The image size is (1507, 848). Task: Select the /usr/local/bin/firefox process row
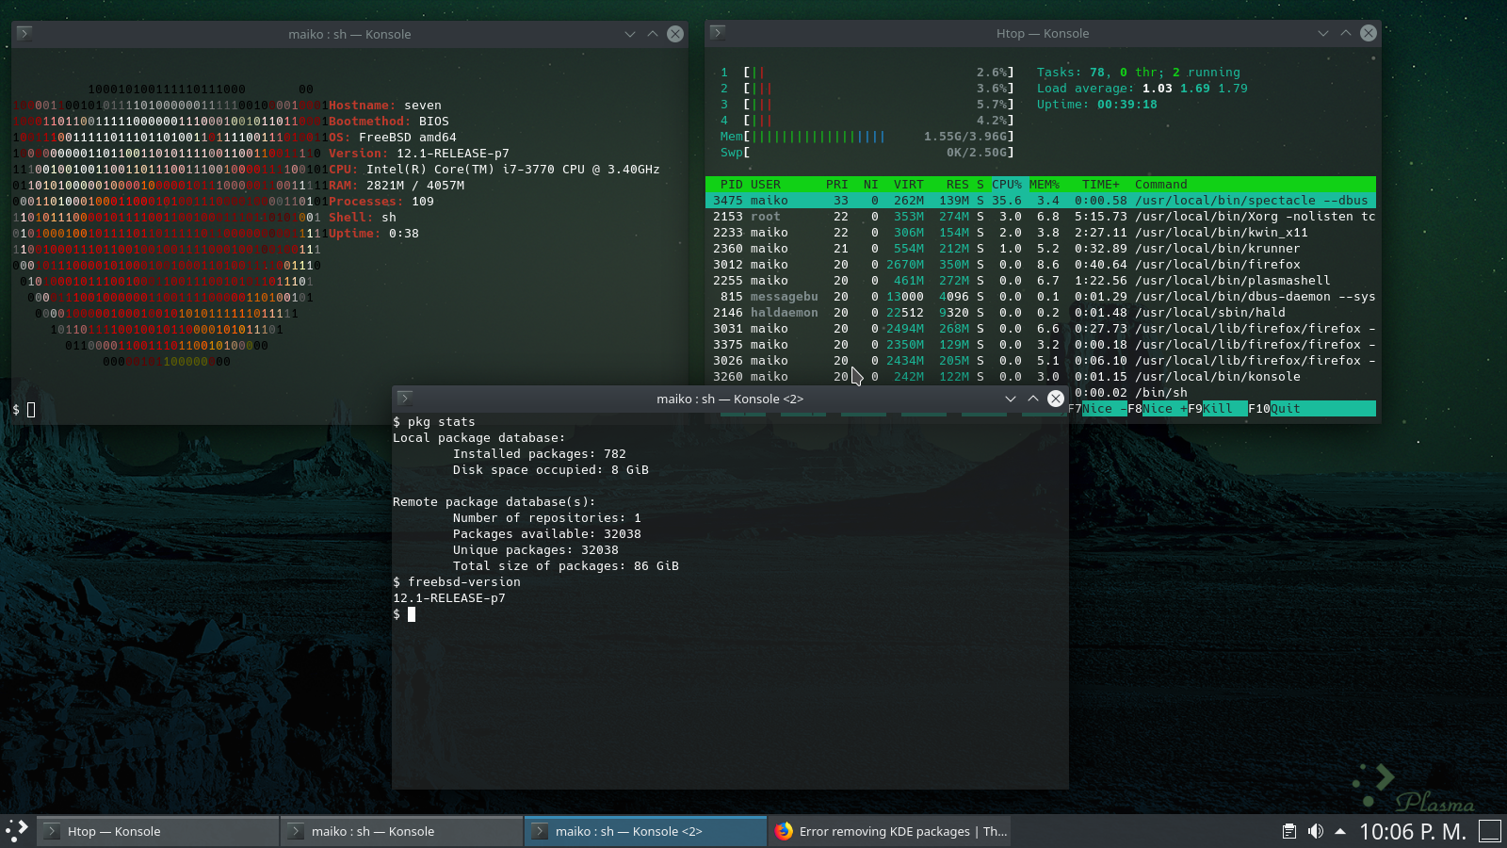coord(1041,265)
